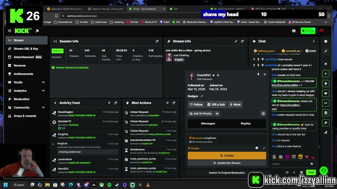Click Switch To Original Moderation

coord(227,173)
